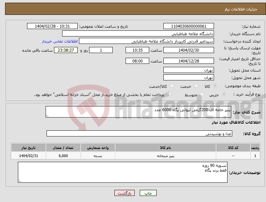
Task: Select the خدمت radio button
Action: (x=196, y=86)
